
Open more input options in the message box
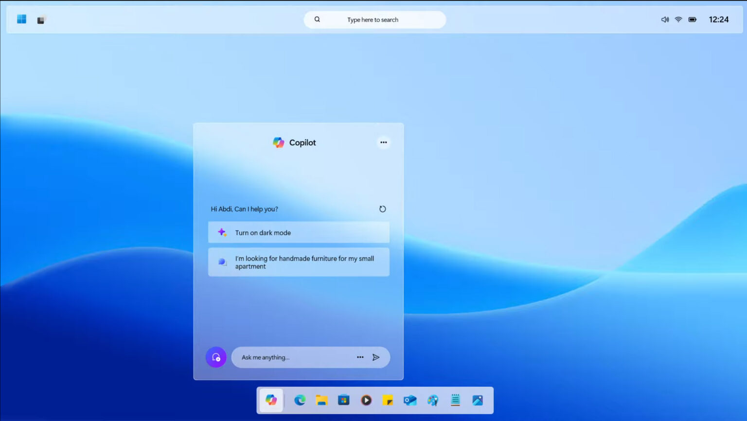tap(360, 357)
